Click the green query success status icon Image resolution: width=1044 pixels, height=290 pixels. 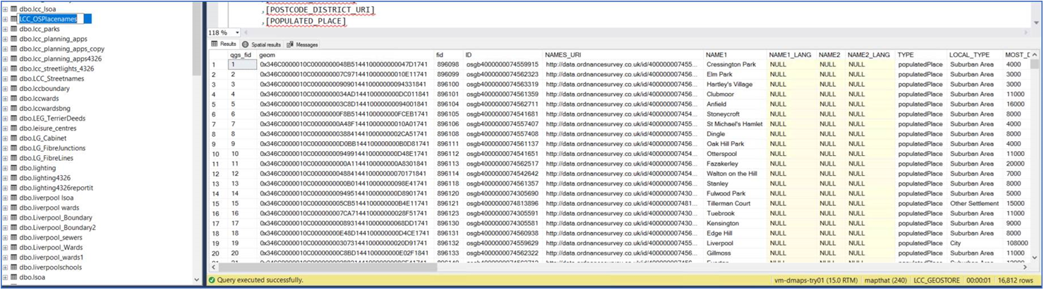coord(211,280)
